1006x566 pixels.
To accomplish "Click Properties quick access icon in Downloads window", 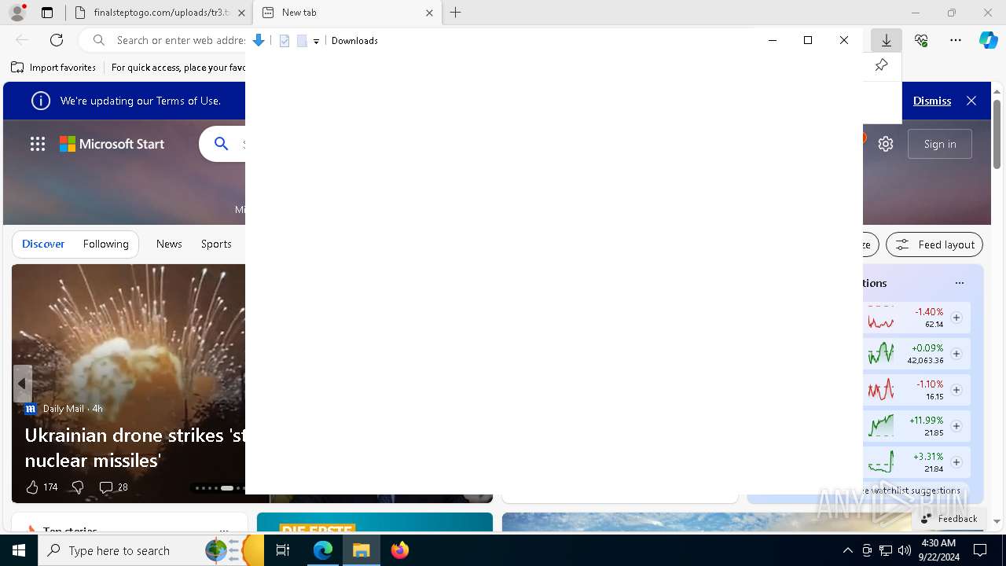I will [x=285, y=41].
